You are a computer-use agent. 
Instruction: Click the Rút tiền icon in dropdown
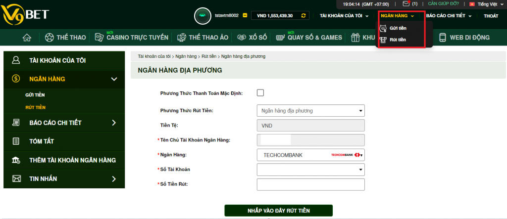click(x=382, y=40)
